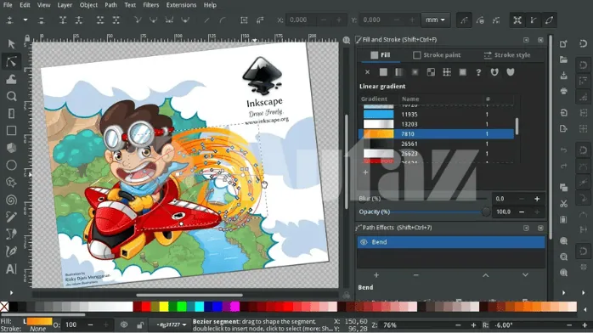Select the Pen Bezier tool
593x333 pixels.
click(x=11, y=234)
